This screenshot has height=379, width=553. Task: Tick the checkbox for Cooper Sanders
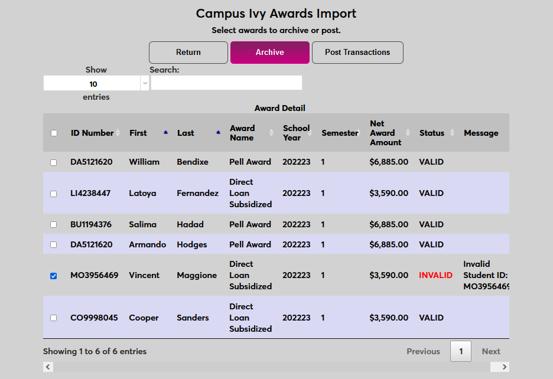coord(54,318)
